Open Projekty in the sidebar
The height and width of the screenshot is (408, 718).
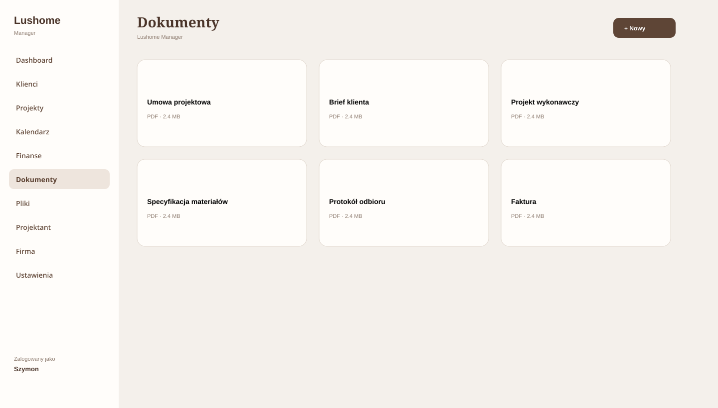click(x=59, y=108)
